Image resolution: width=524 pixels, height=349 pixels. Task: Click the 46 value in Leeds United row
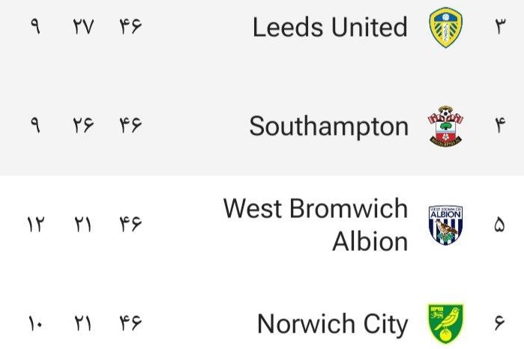tap(130, 28)
